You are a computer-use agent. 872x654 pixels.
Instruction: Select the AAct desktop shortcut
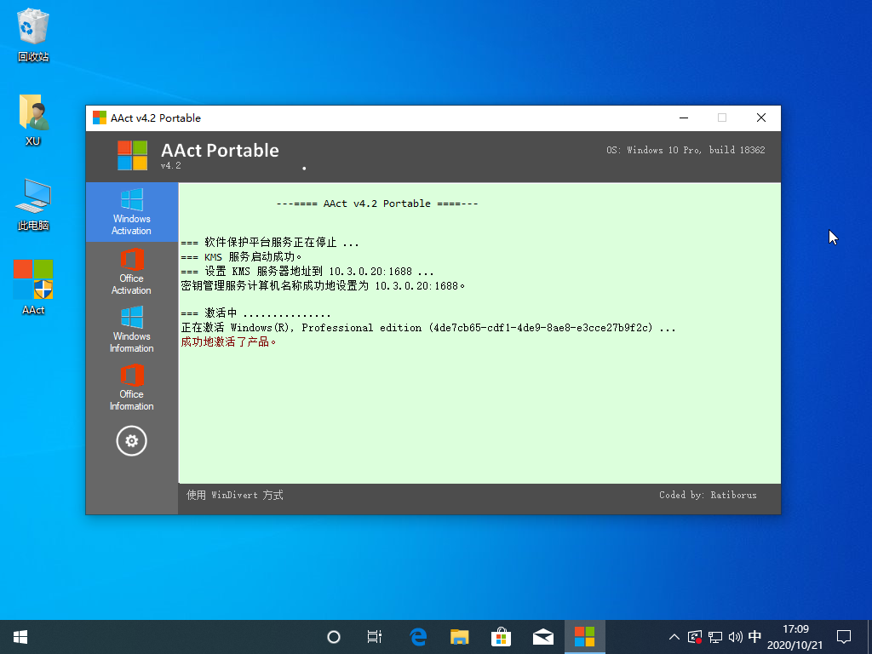point(33,288)
